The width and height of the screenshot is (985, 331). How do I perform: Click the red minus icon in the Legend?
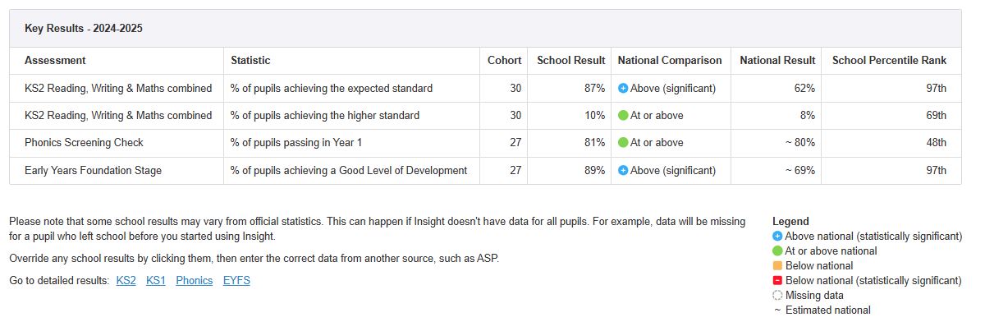pos(777,280)
